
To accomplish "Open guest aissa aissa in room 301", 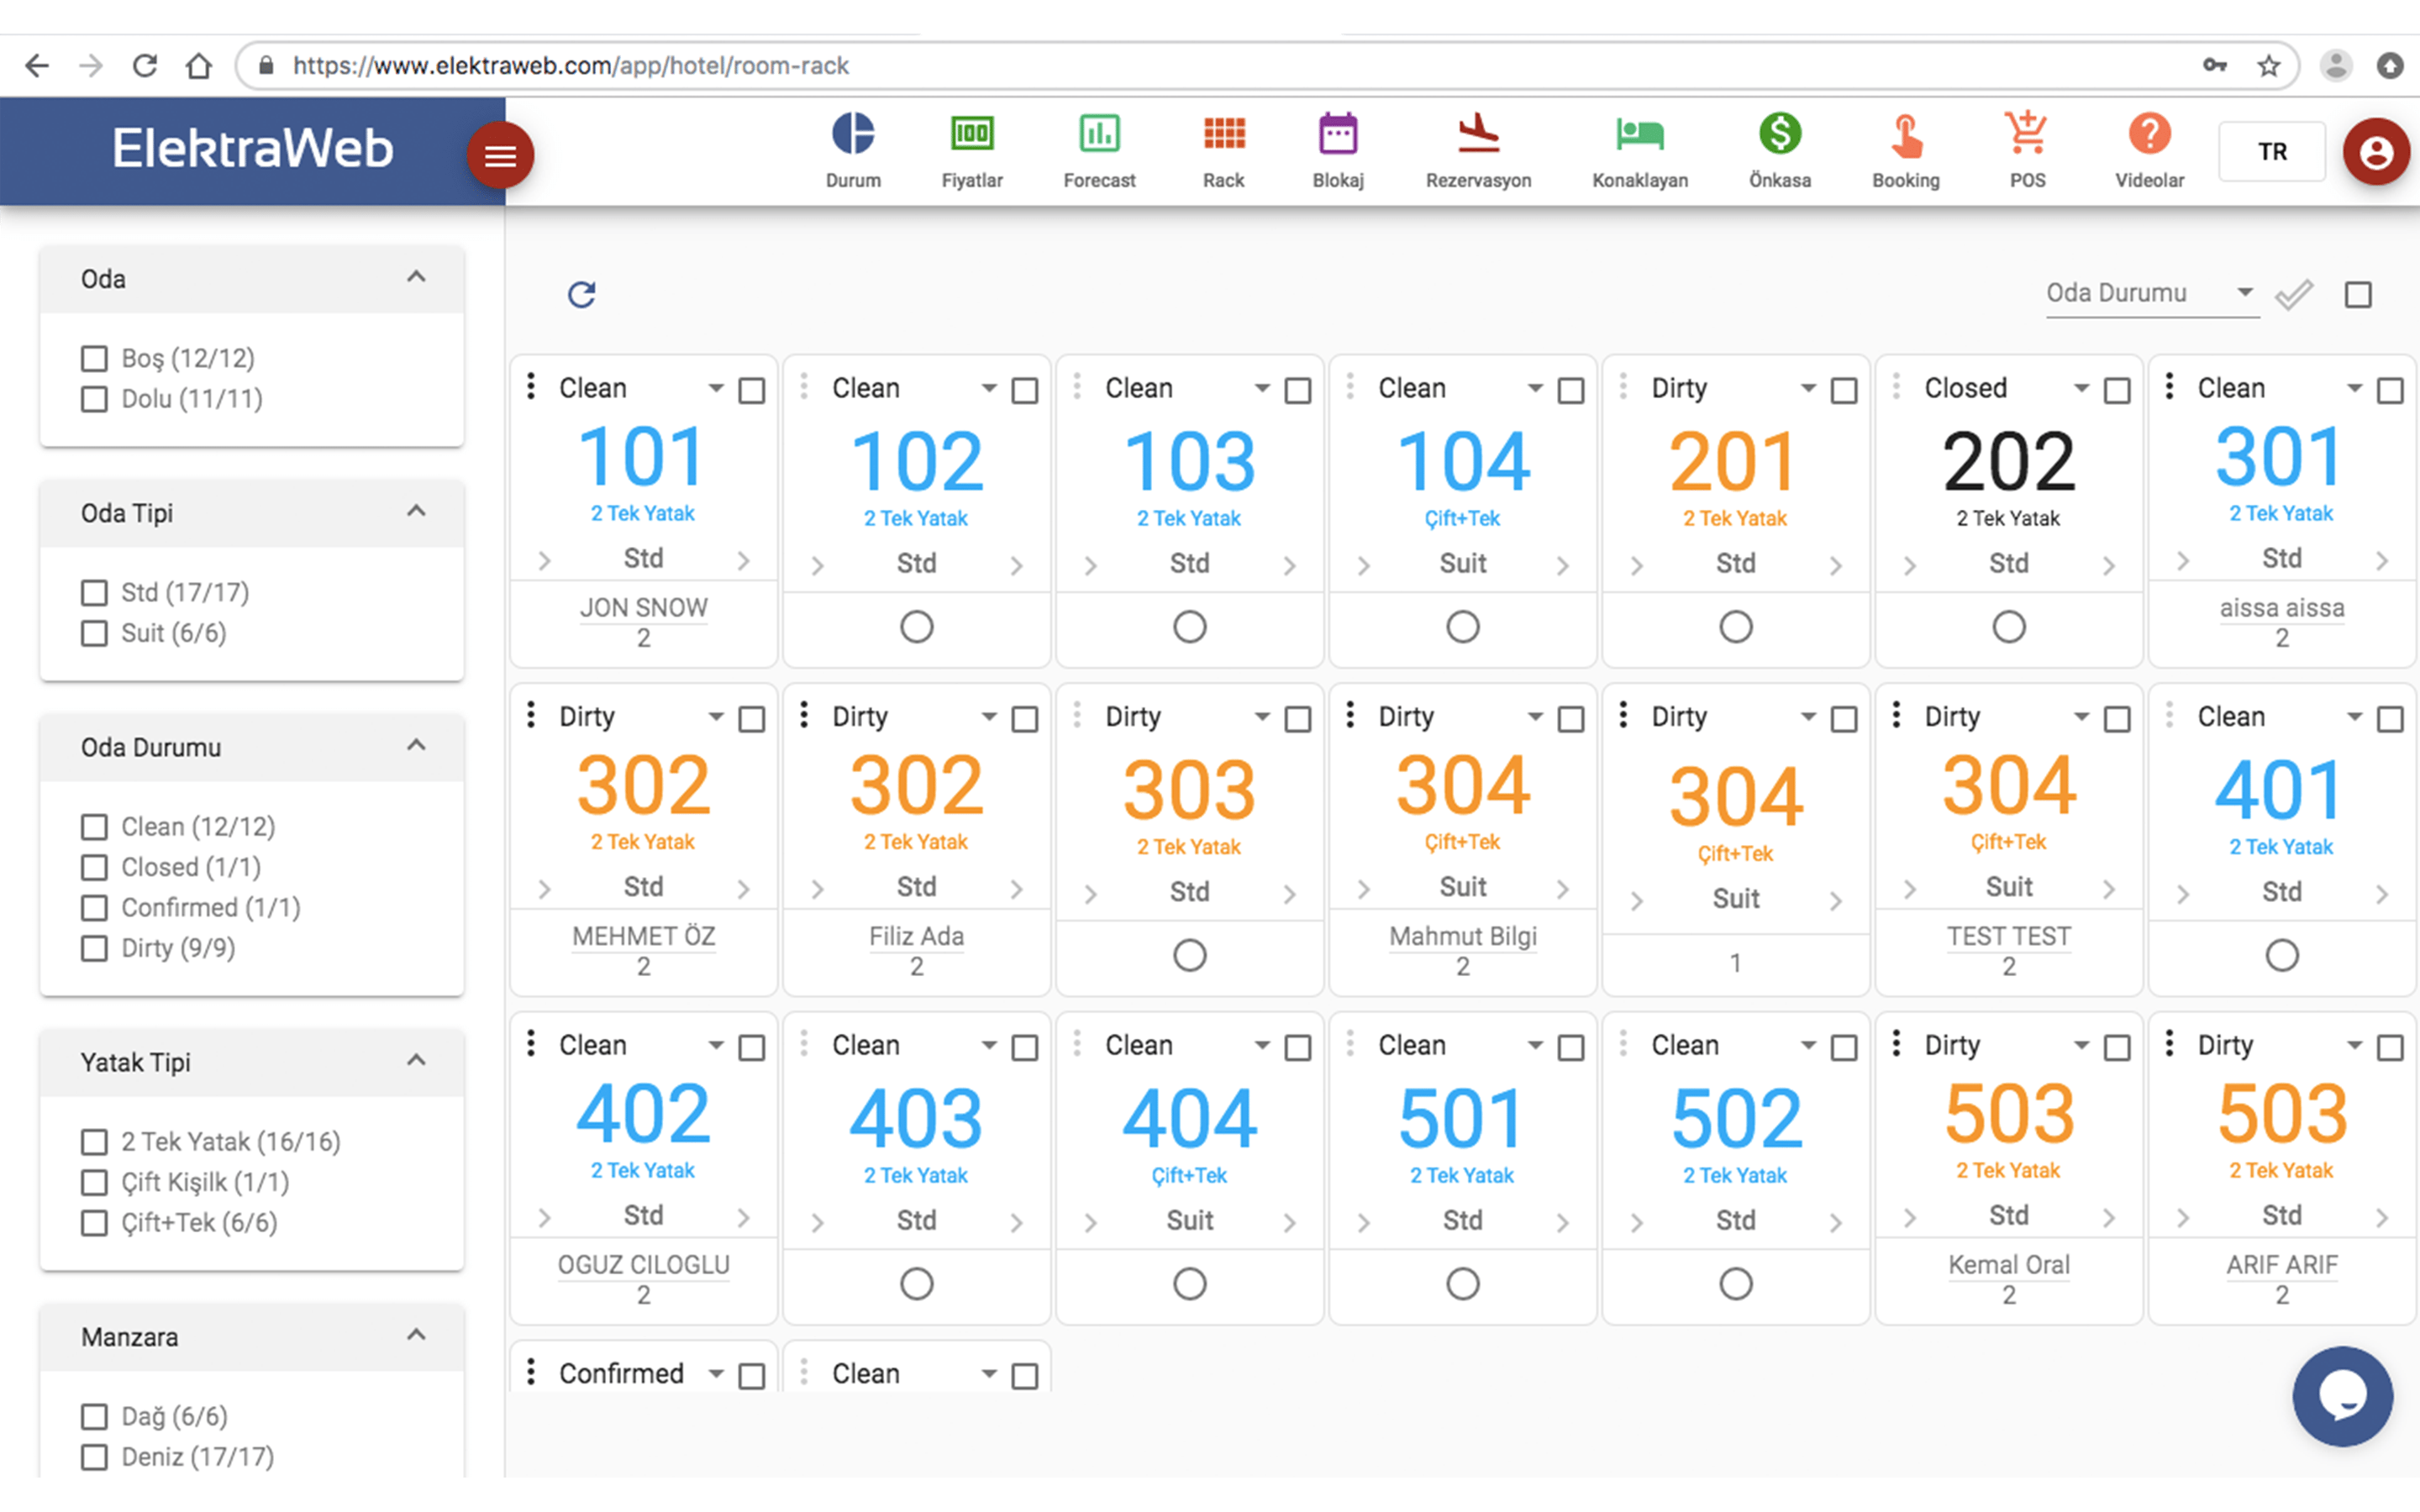I will (x=2281, y=608).
